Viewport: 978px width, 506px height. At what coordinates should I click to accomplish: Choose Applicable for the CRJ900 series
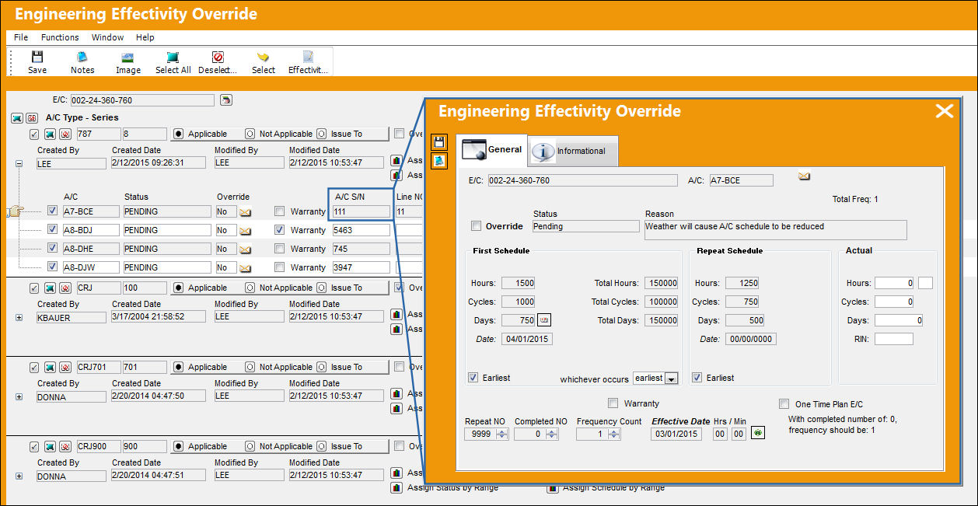coord(177,446)
